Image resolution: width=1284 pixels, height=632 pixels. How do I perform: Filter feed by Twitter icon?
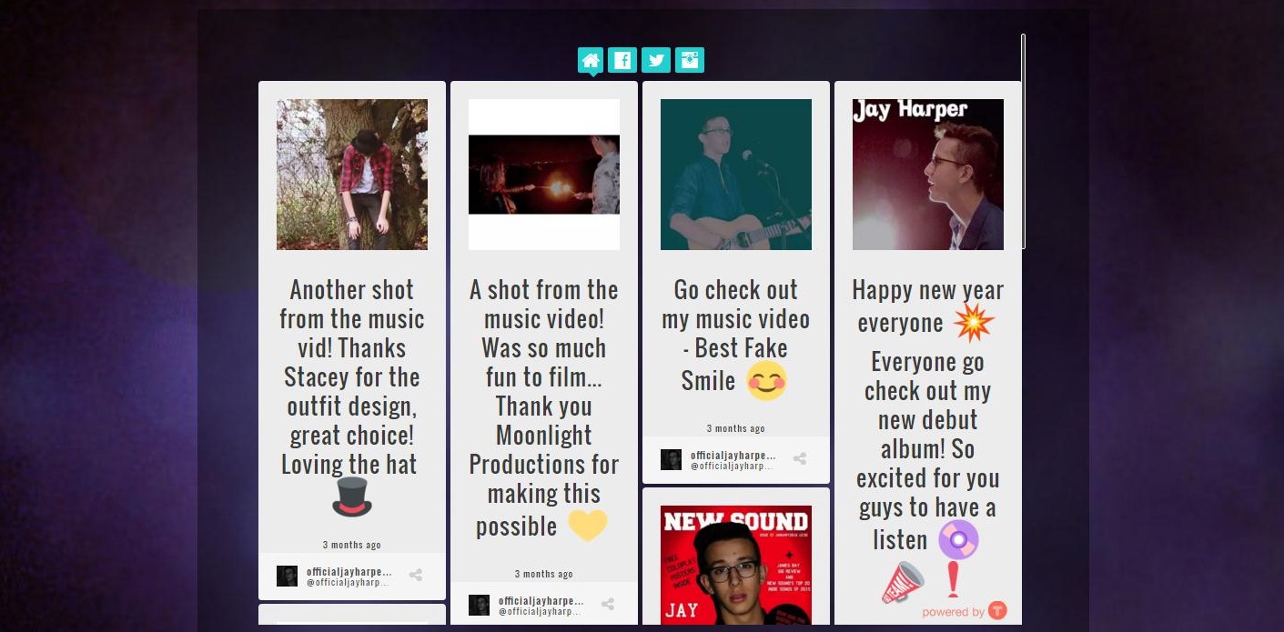pyautogui.click(x=656, y=60)
